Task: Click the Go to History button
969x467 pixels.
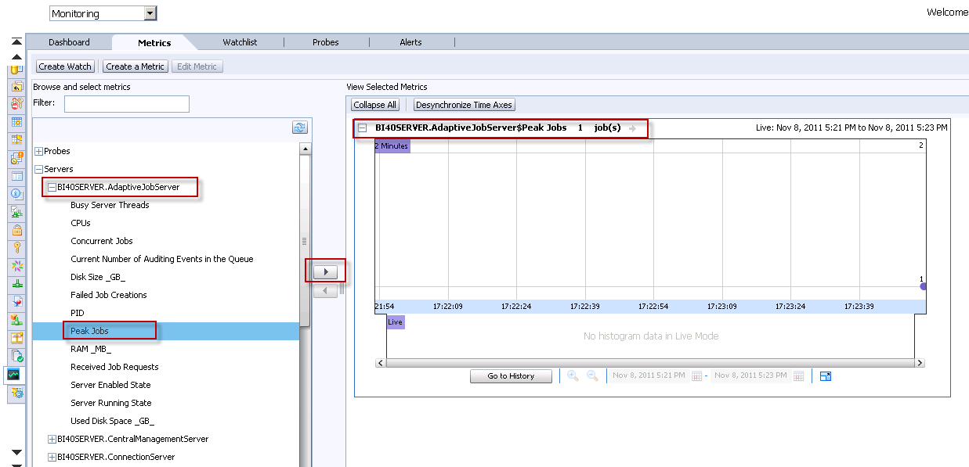Action: (x=511, y=376)
